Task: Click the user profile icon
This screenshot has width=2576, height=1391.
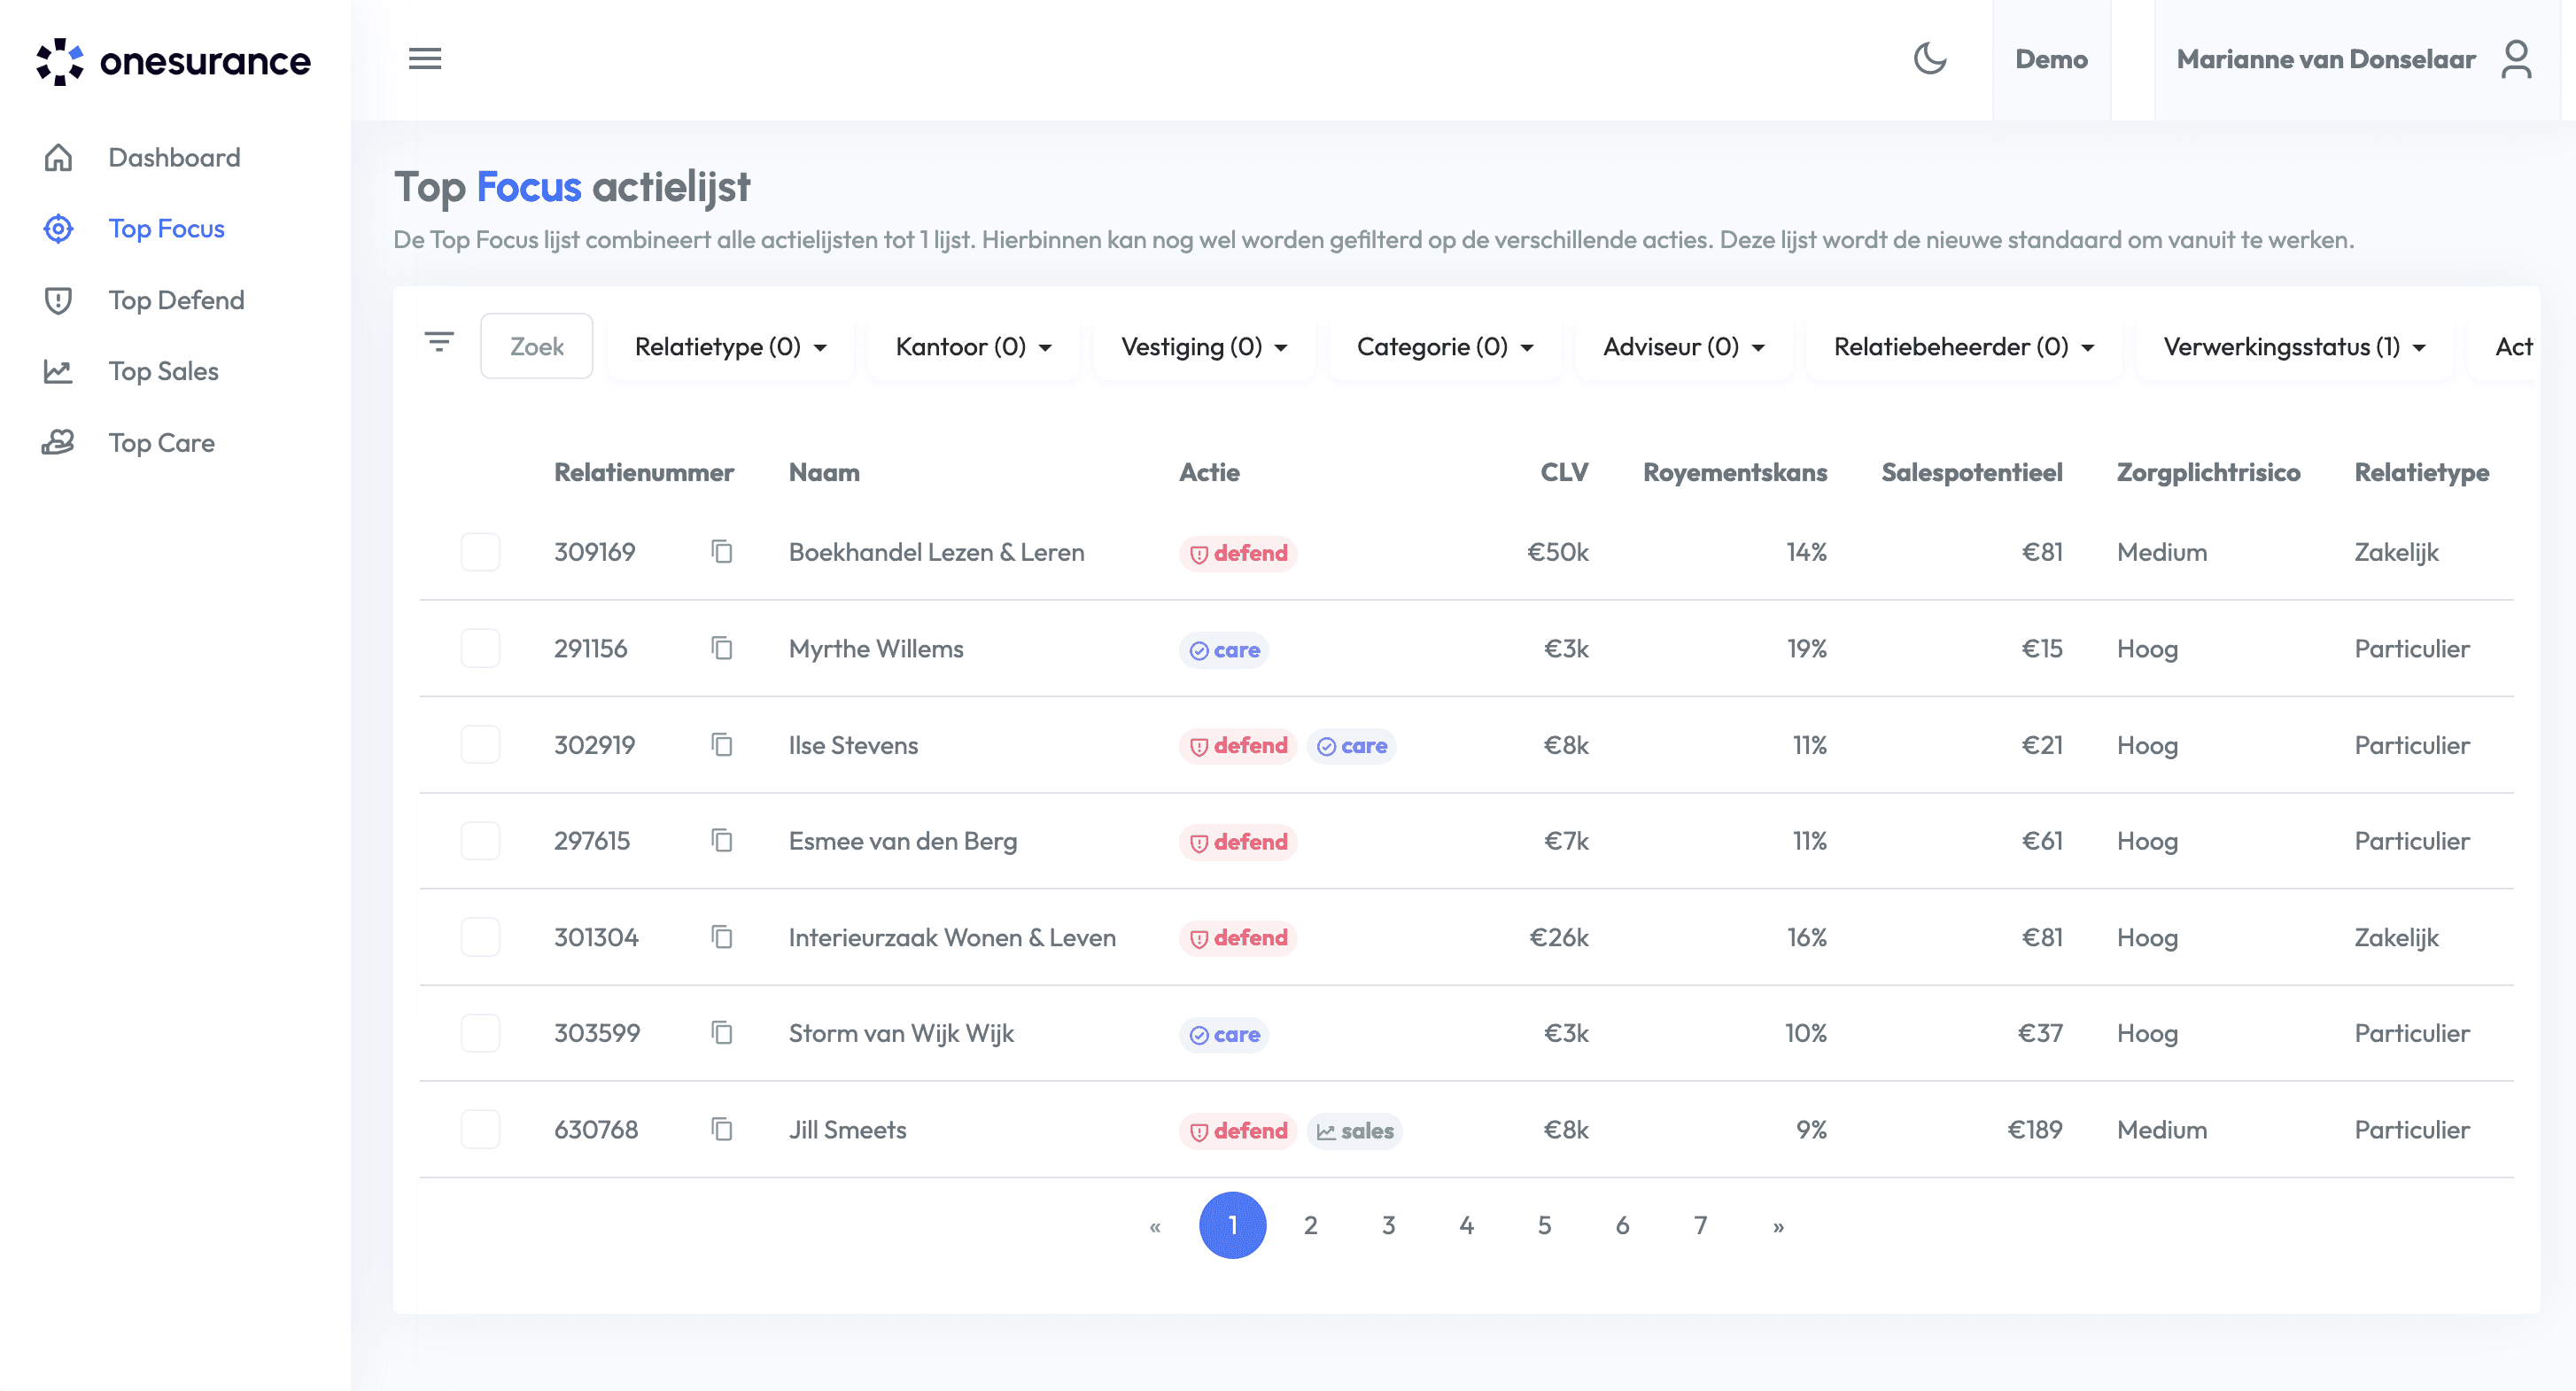Action: (2516, 59)
